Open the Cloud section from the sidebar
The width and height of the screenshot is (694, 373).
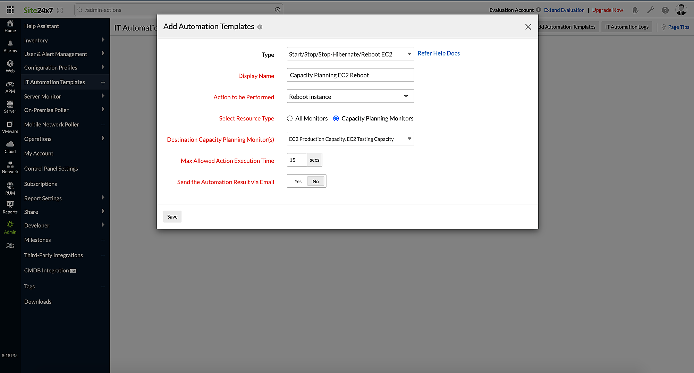tap(10, 145)
